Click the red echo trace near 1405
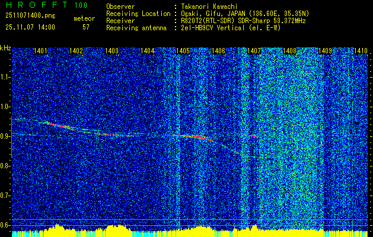This screenshot has width=373, height=237. coord(196,137)
